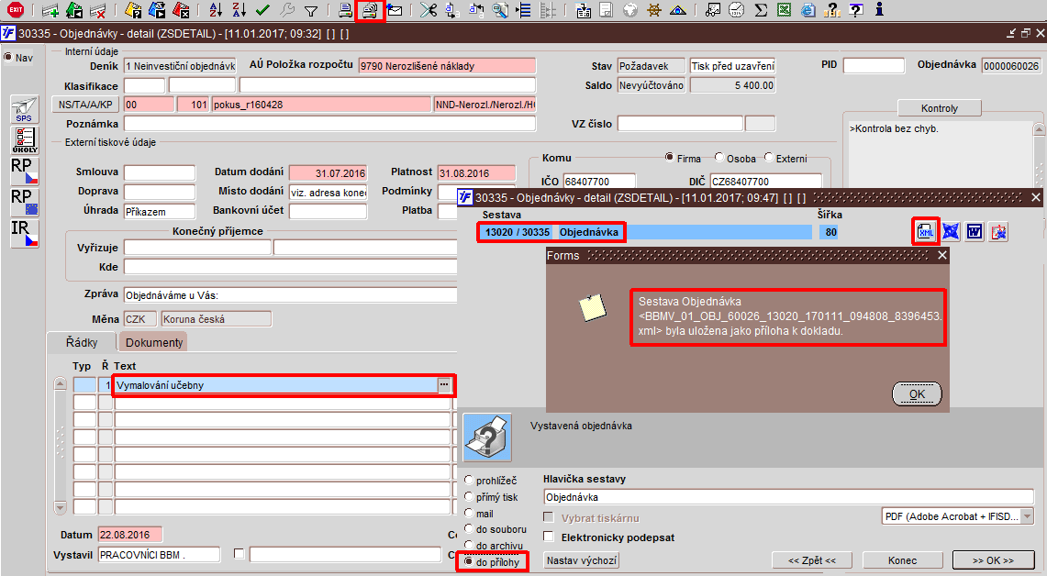Switch to the Řádky tab
The width and height of the screenshot is (1047, 576).
tap(82, 342)
